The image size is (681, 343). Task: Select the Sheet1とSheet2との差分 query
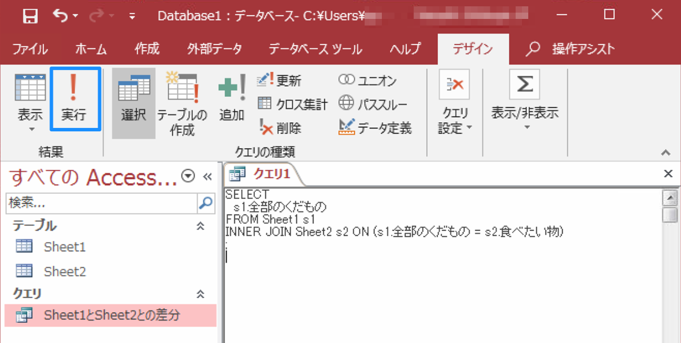tap(110, 315)
